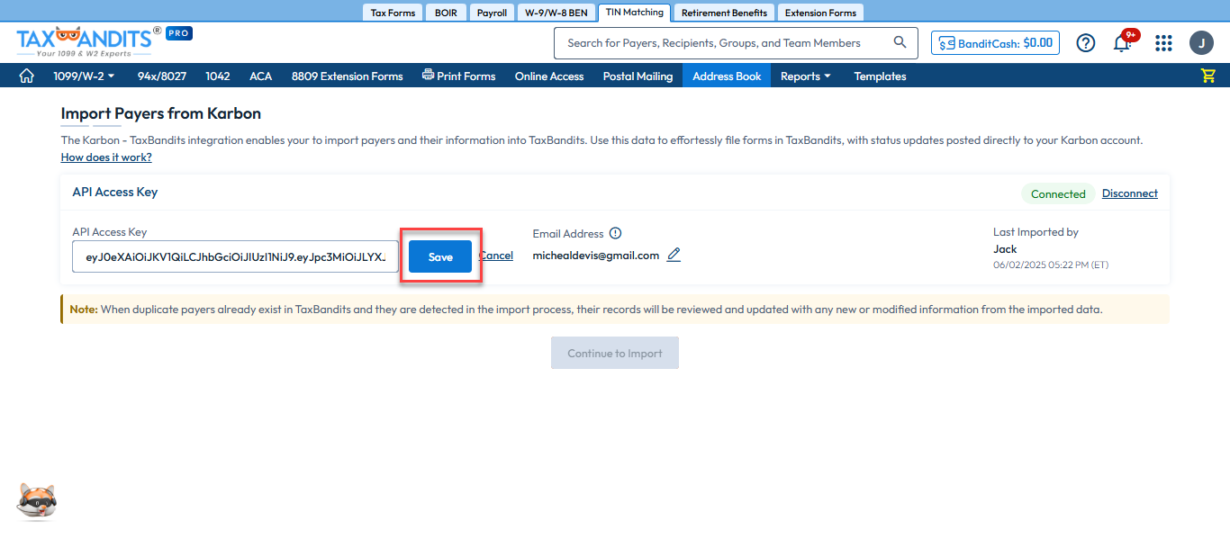The height and width of the screenshot is (539, 1230).
Task: Select Address Book menu item
Action: point(727,76)
